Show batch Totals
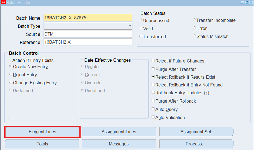This screenshot has width=254, height=150. pos(42,144)
